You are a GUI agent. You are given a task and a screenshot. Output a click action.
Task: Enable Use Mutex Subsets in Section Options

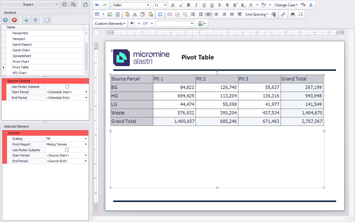[67, 87]
